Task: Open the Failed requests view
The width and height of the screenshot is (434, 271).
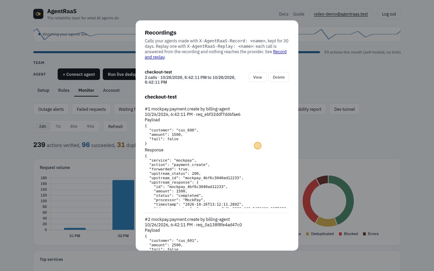Action: tap(91, 109)
